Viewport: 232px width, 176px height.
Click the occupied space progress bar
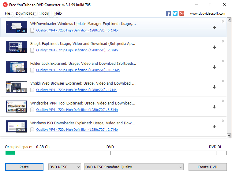(116, 153)
